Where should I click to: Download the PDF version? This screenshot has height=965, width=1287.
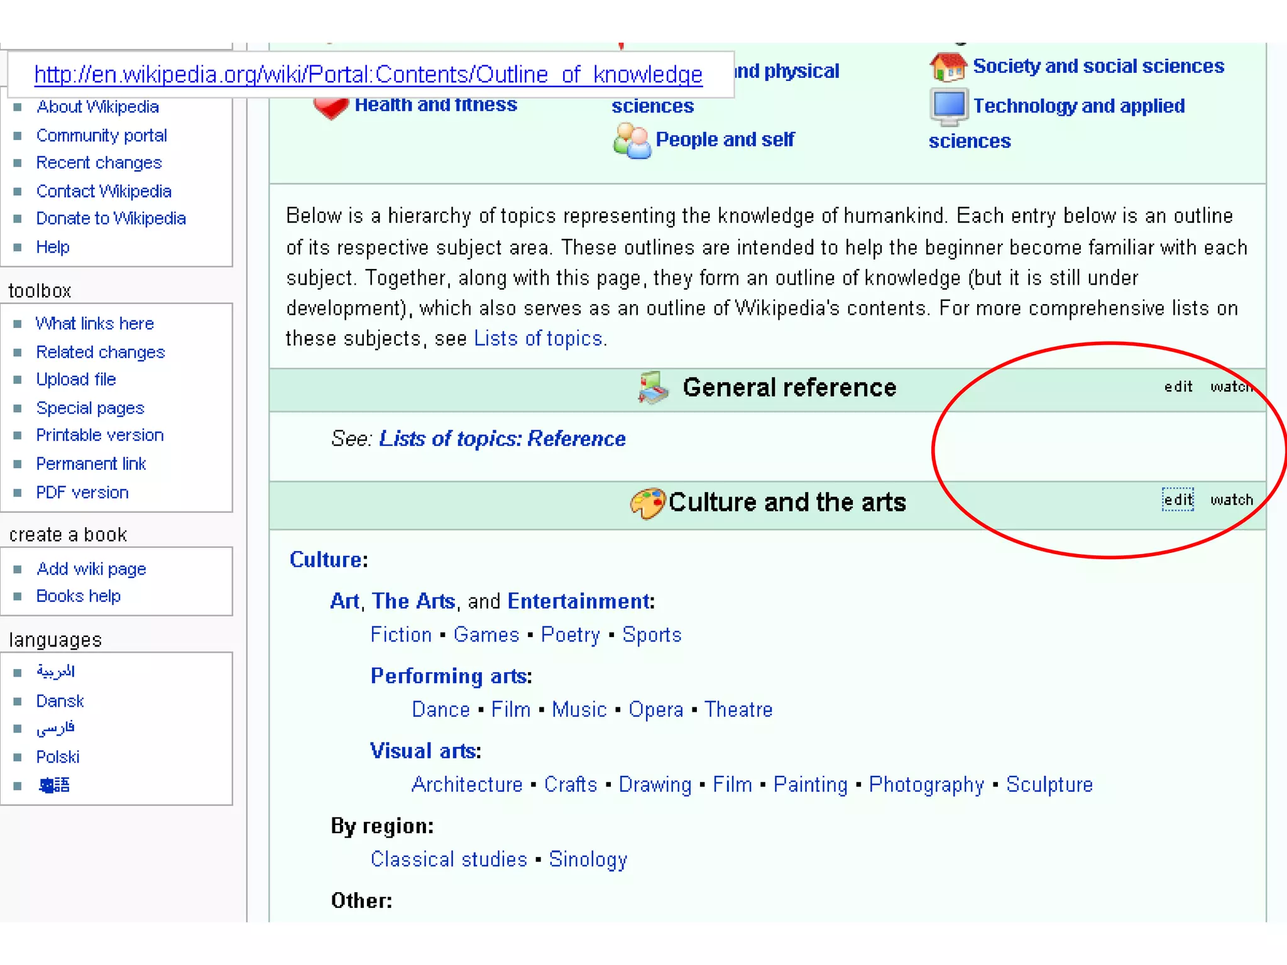(82, 493)
